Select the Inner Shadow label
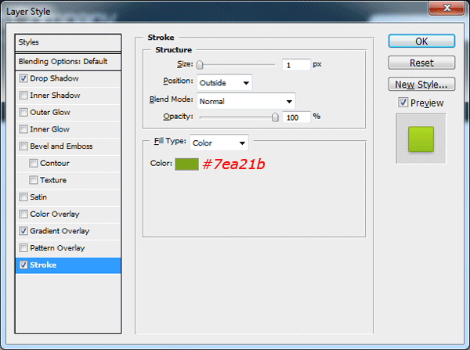This screenshot has height=350, width=470. 55,96
